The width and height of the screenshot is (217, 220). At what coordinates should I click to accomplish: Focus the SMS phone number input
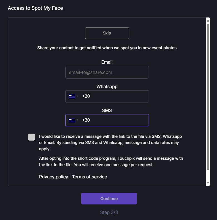(114, 120)
